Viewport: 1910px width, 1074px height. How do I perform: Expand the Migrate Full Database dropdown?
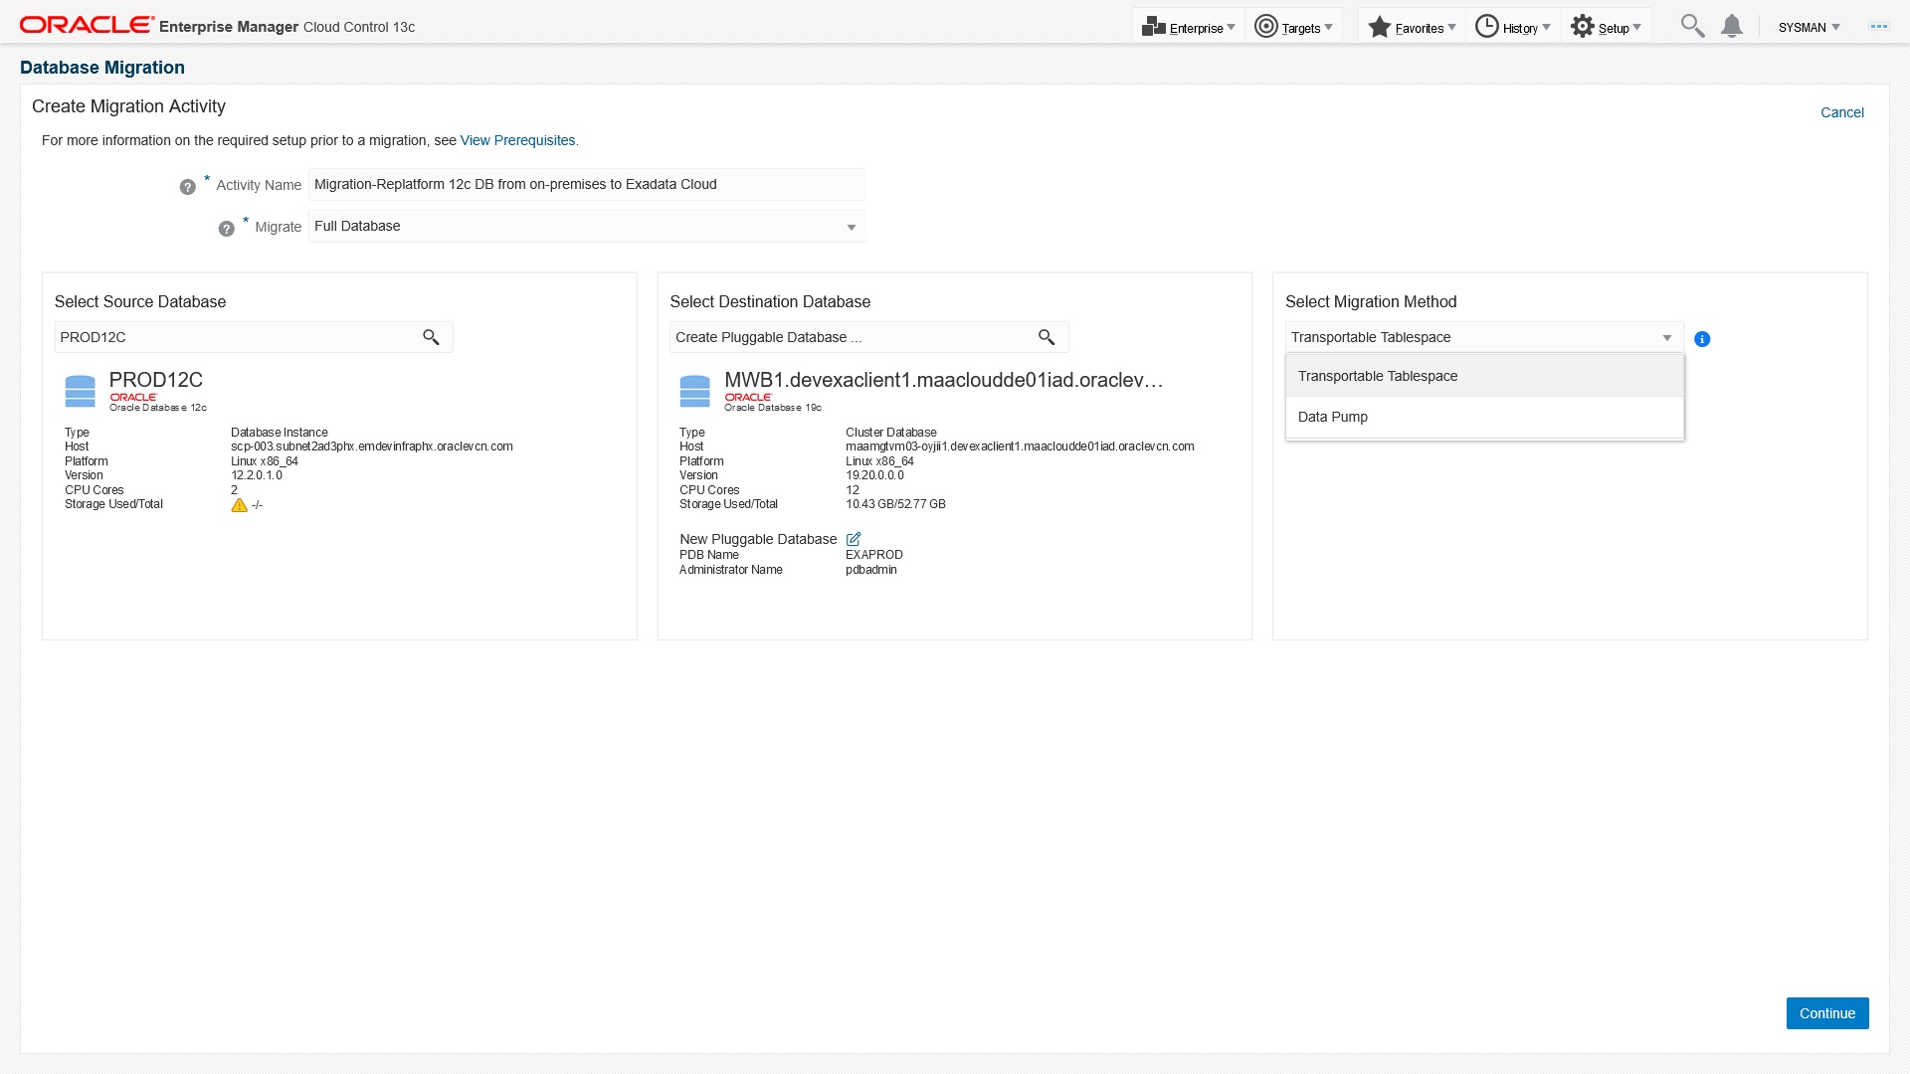click(x=851, y=228)
